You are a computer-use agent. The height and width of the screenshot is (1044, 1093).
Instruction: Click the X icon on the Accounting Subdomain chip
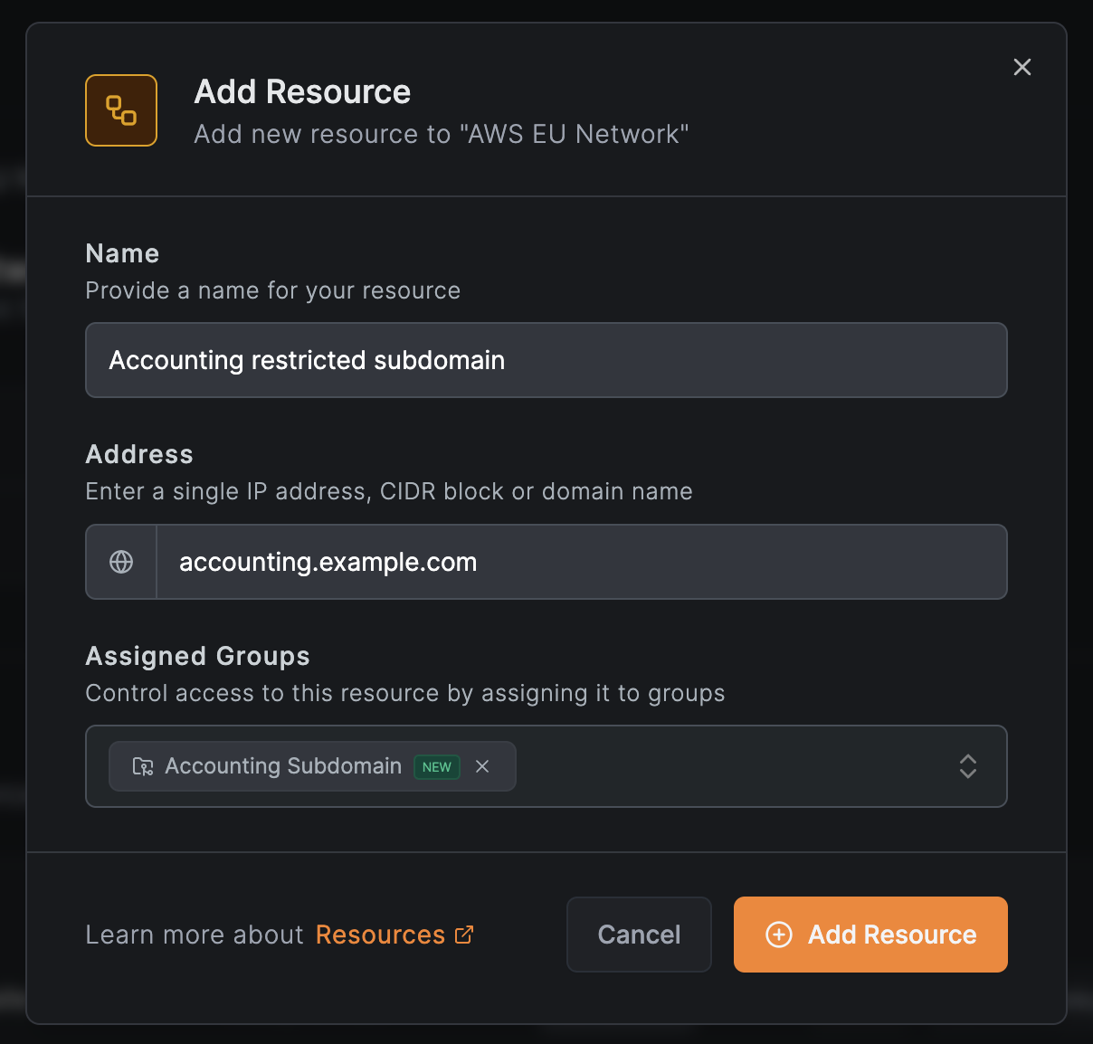coord(482,766)
